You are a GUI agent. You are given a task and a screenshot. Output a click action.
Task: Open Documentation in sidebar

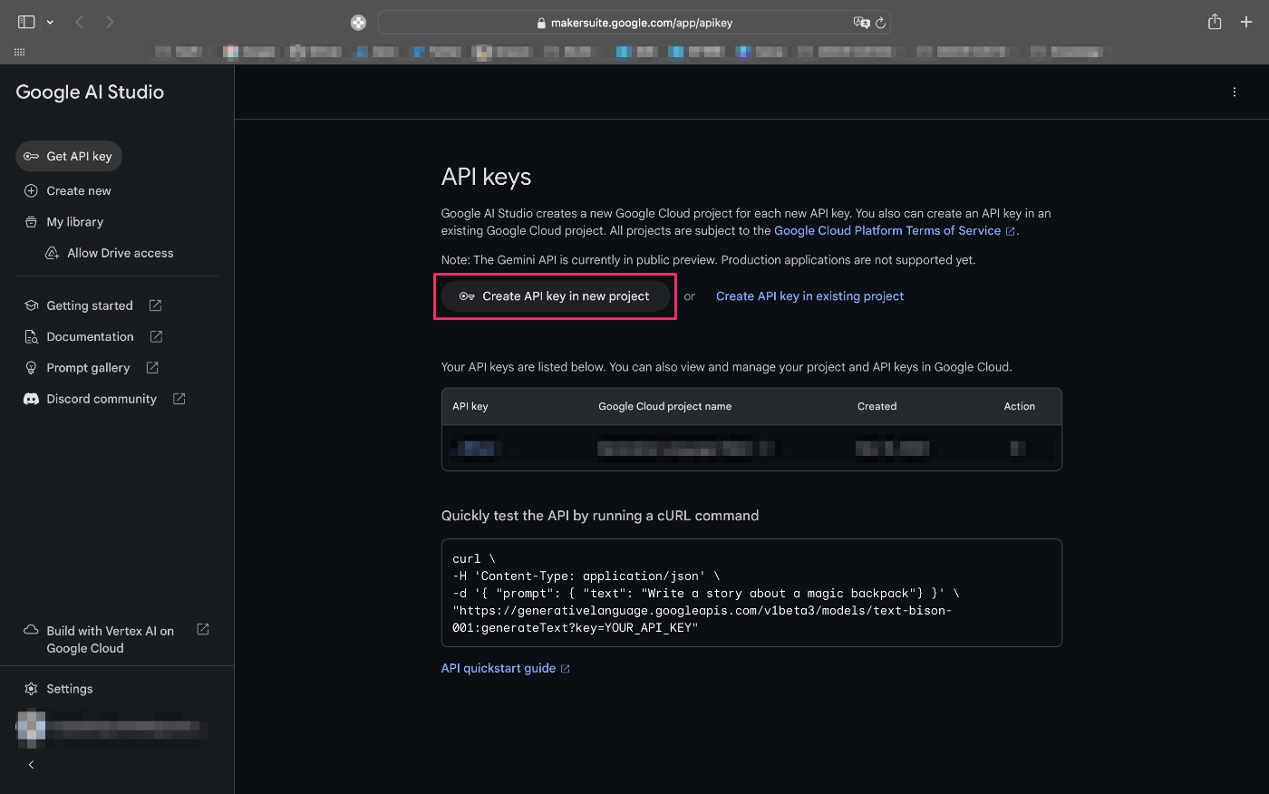pos(90,336)
